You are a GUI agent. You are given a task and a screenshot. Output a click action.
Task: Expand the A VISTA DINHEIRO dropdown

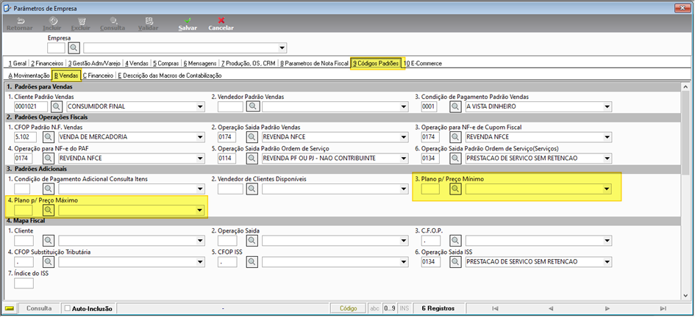coord(607,106)
